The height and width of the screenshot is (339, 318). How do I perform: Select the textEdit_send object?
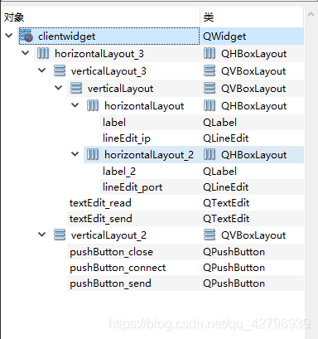tap(101, 219)
